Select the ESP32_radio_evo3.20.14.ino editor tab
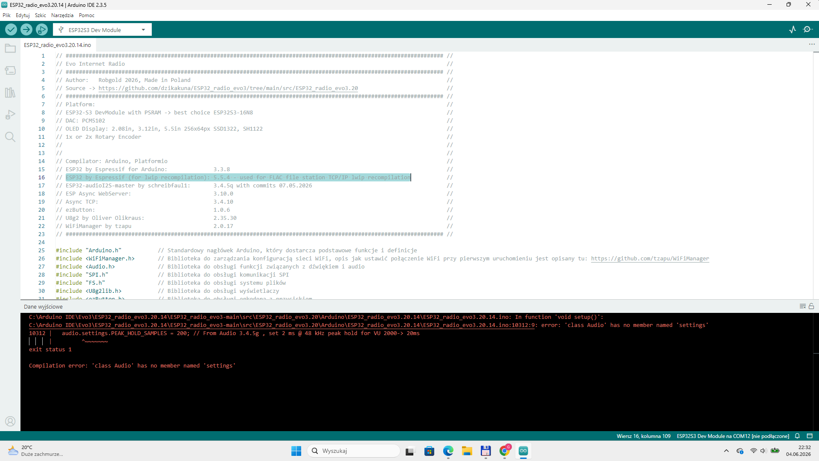 pos(58,45)
